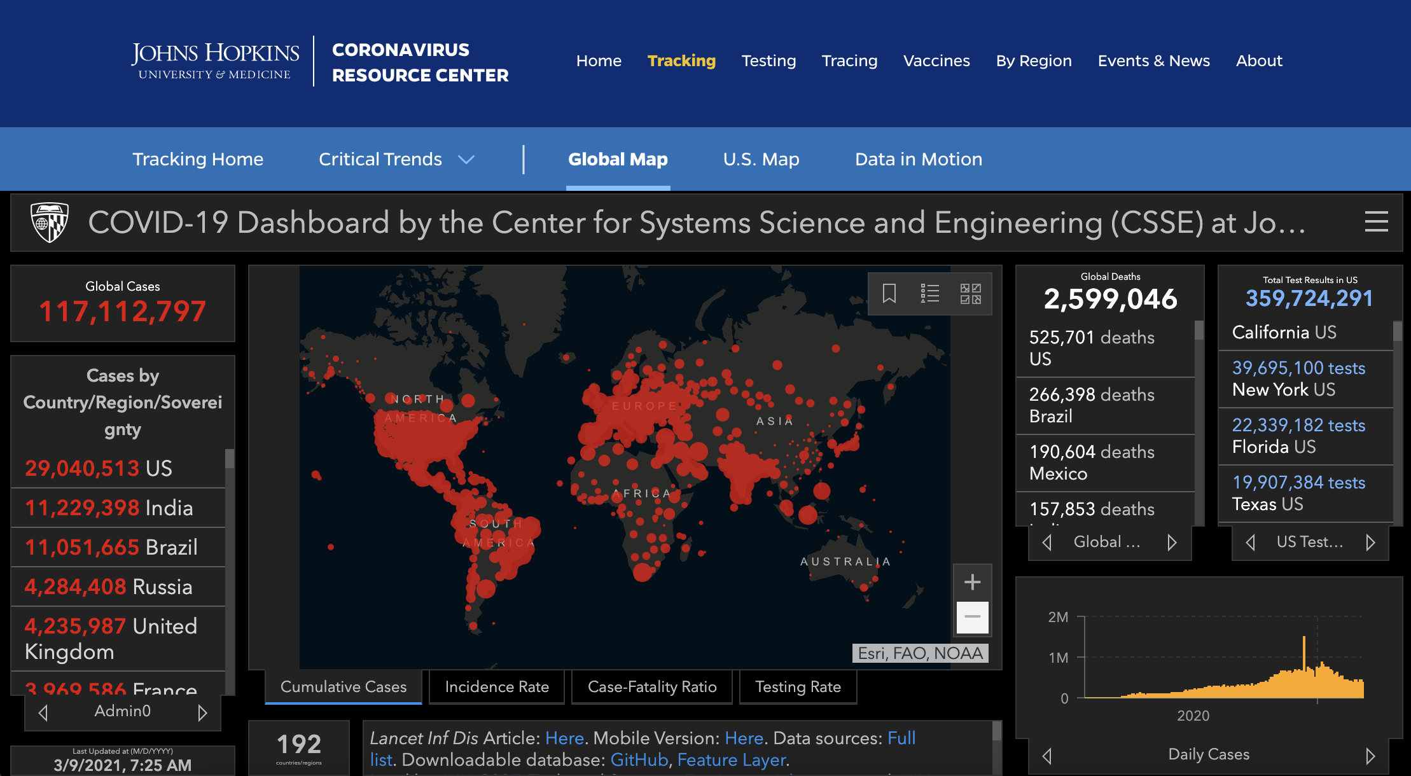
Task: Go to previous US Test panel view
Action: tap(1250, 542)
